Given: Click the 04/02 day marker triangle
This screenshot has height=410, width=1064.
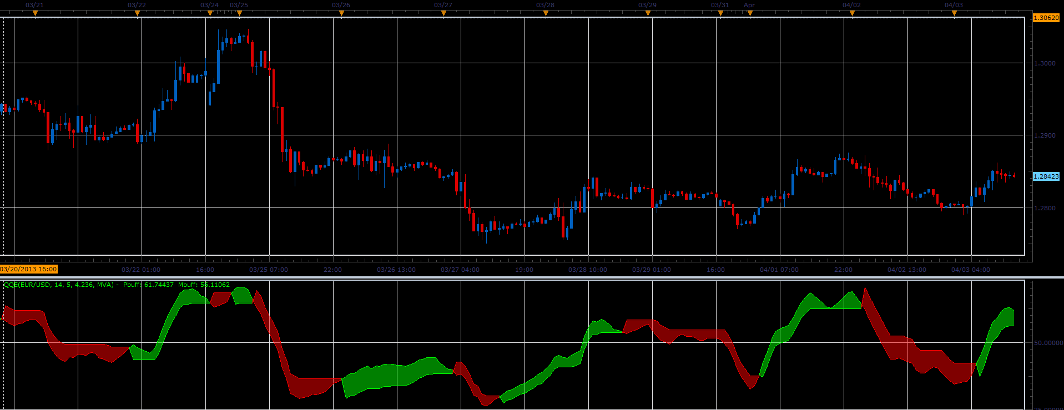Looking at the screenshot, I should click(852, 13).
